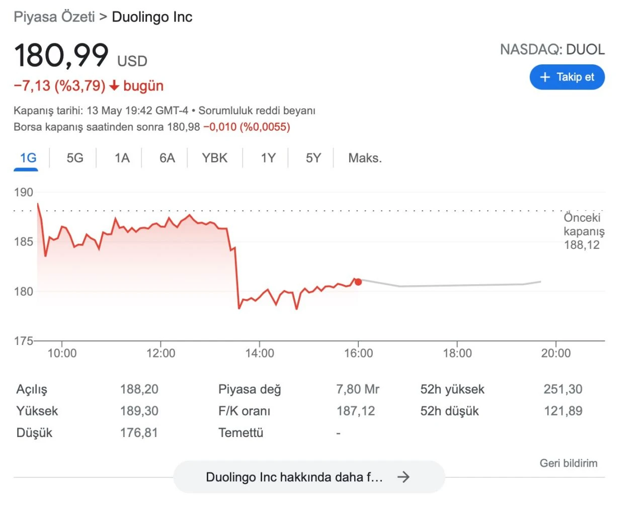Click the 14:00 label on time axis
Image resolution: width=644 pixels, height=515 pixels.
coord(260,353)
